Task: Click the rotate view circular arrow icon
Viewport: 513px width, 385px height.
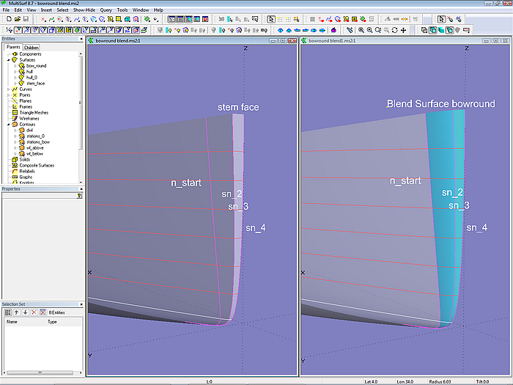Action: [x=395, y=30]
